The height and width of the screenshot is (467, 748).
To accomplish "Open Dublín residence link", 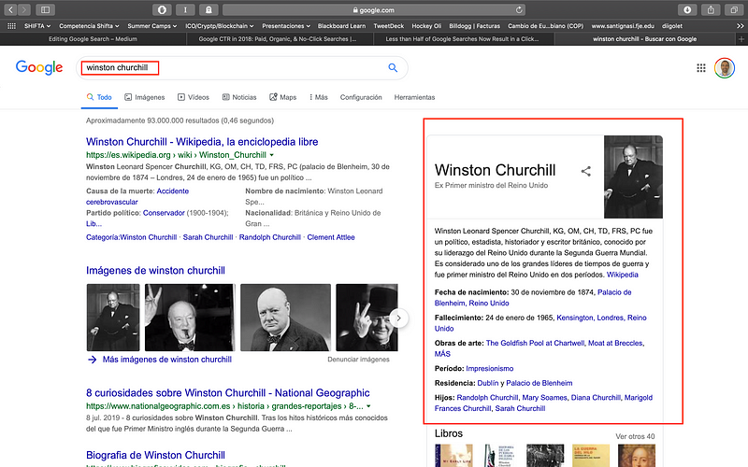I will [487, 383].
